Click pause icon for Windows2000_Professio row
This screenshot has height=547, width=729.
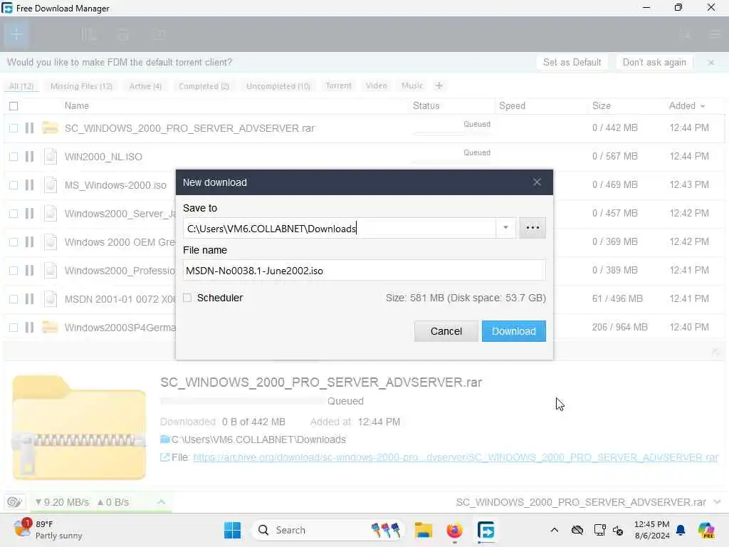29,270
